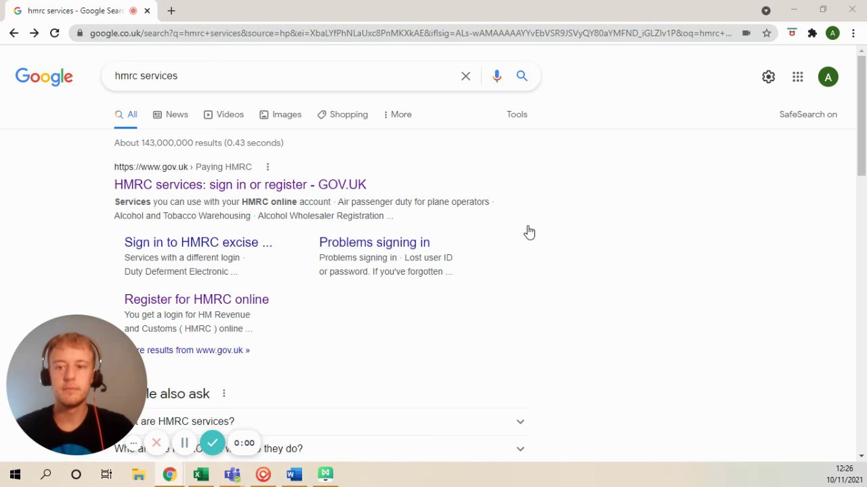Click the camera icon in address bar
This screenshot has height=487, width=867.
click(746, 32)
